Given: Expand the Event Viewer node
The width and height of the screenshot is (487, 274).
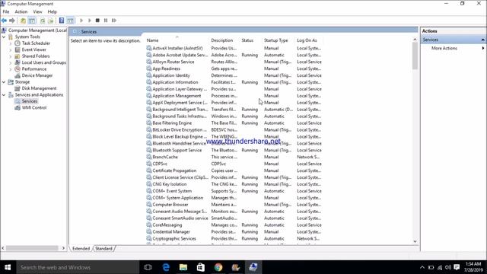Looking at the screenshot, I should (x=10, y=49).
